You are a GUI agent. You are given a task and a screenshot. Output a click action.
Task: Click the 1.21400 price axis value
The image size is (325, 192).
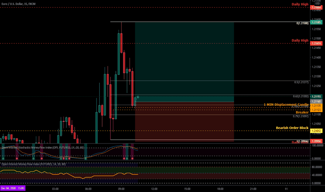point(316,58)
